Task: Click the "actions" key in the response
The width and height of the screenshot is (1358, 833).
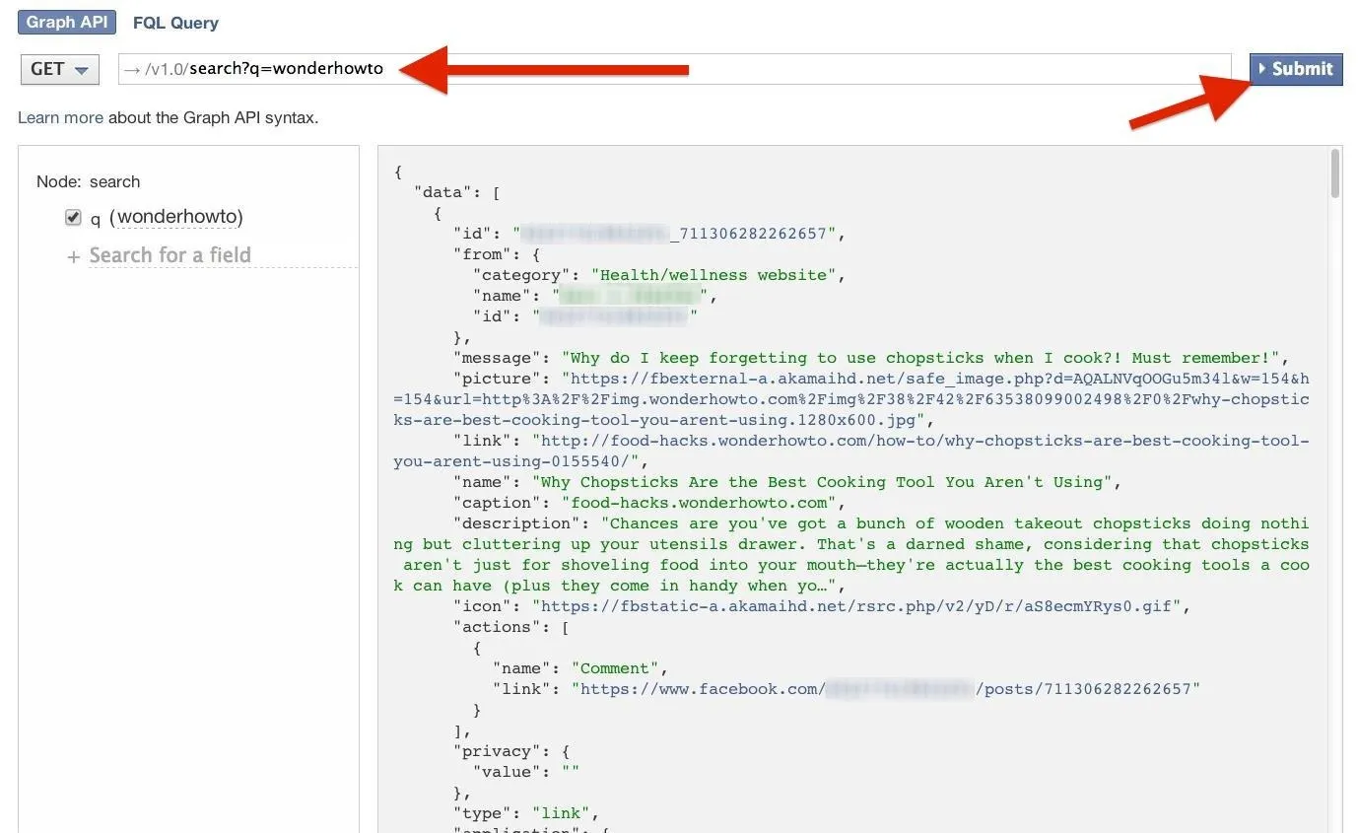Action: 497,627
